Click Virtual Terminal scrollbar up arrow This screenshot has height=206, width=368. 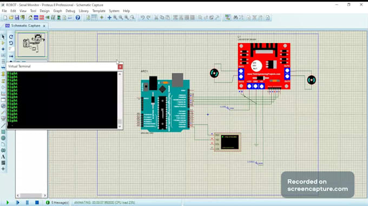pos(120,74)
